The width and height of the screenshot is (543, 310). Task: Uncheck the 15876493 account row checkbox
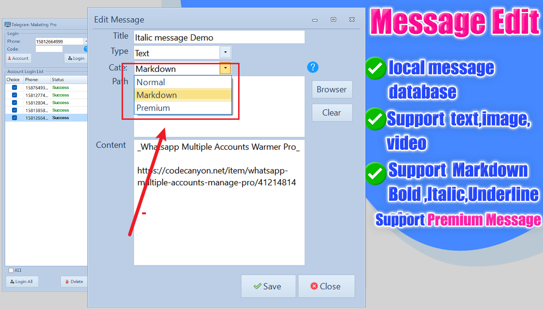15,88
